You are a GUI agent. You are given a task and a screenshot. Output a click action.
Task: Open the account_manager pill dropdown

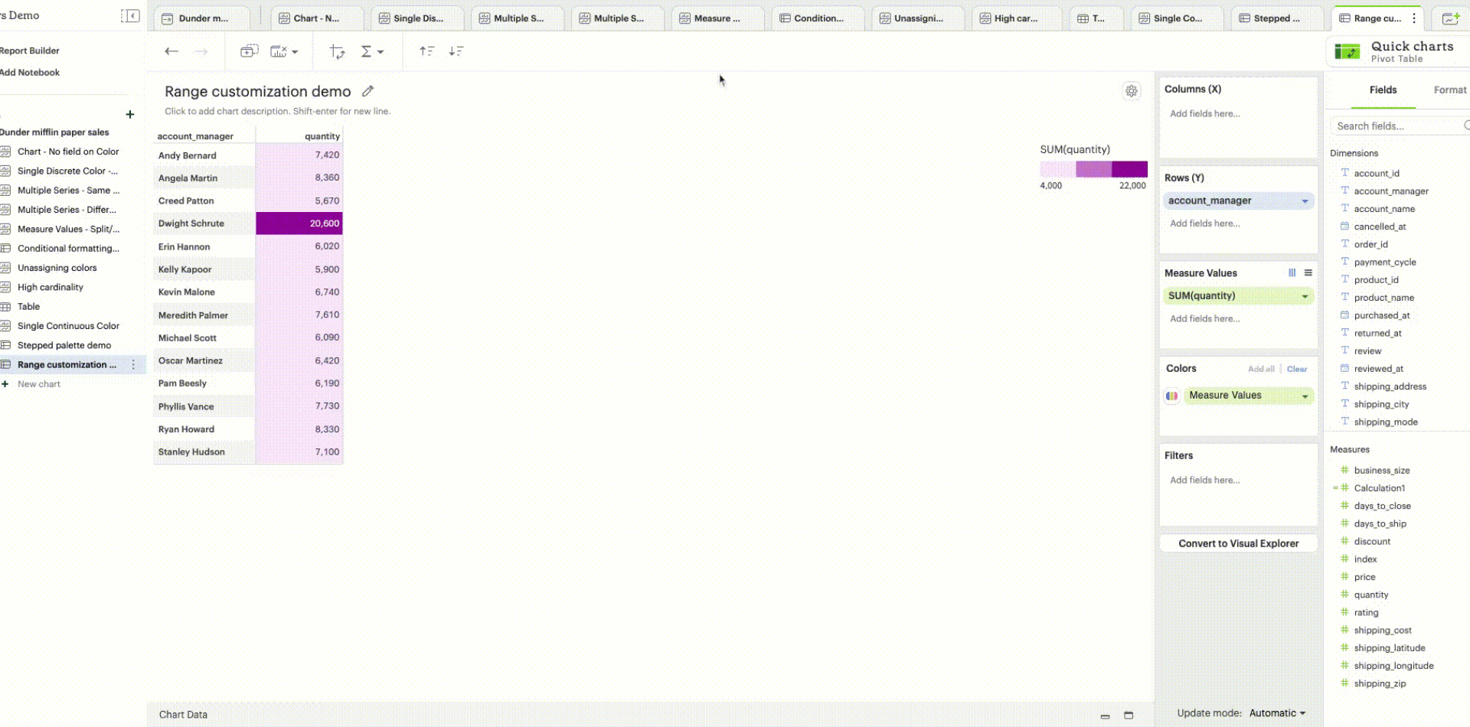1305,201
